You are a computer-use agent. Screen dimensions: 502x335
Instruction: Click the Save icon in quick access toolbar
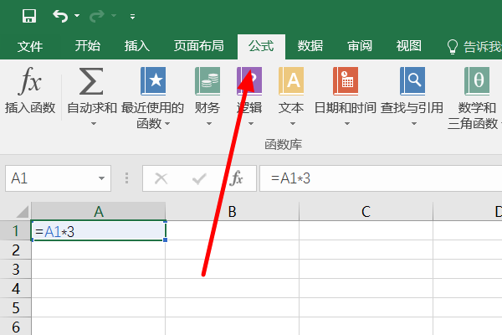(29, 16)
